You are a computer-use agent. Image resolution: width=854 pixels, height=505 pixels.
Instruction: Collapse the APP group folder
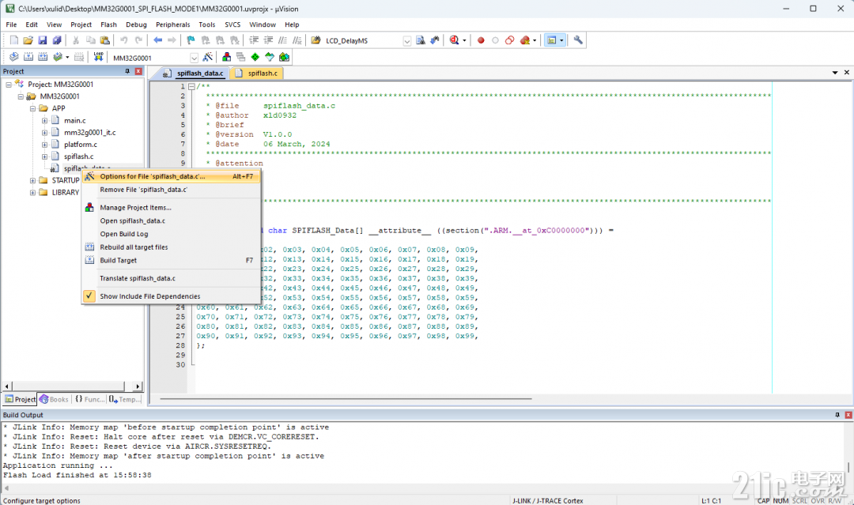(32, 108)
